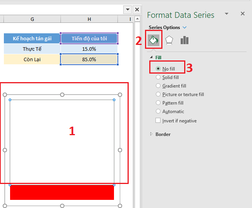Click the Series Options label
Viewport: 252px width, 208px height.
click(164, 28)
